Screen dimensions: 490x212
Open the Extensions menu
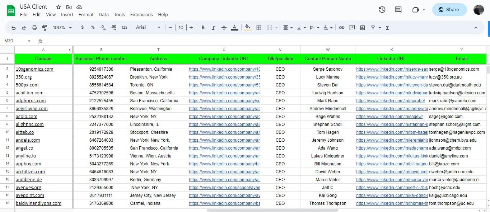pos(141,15)
